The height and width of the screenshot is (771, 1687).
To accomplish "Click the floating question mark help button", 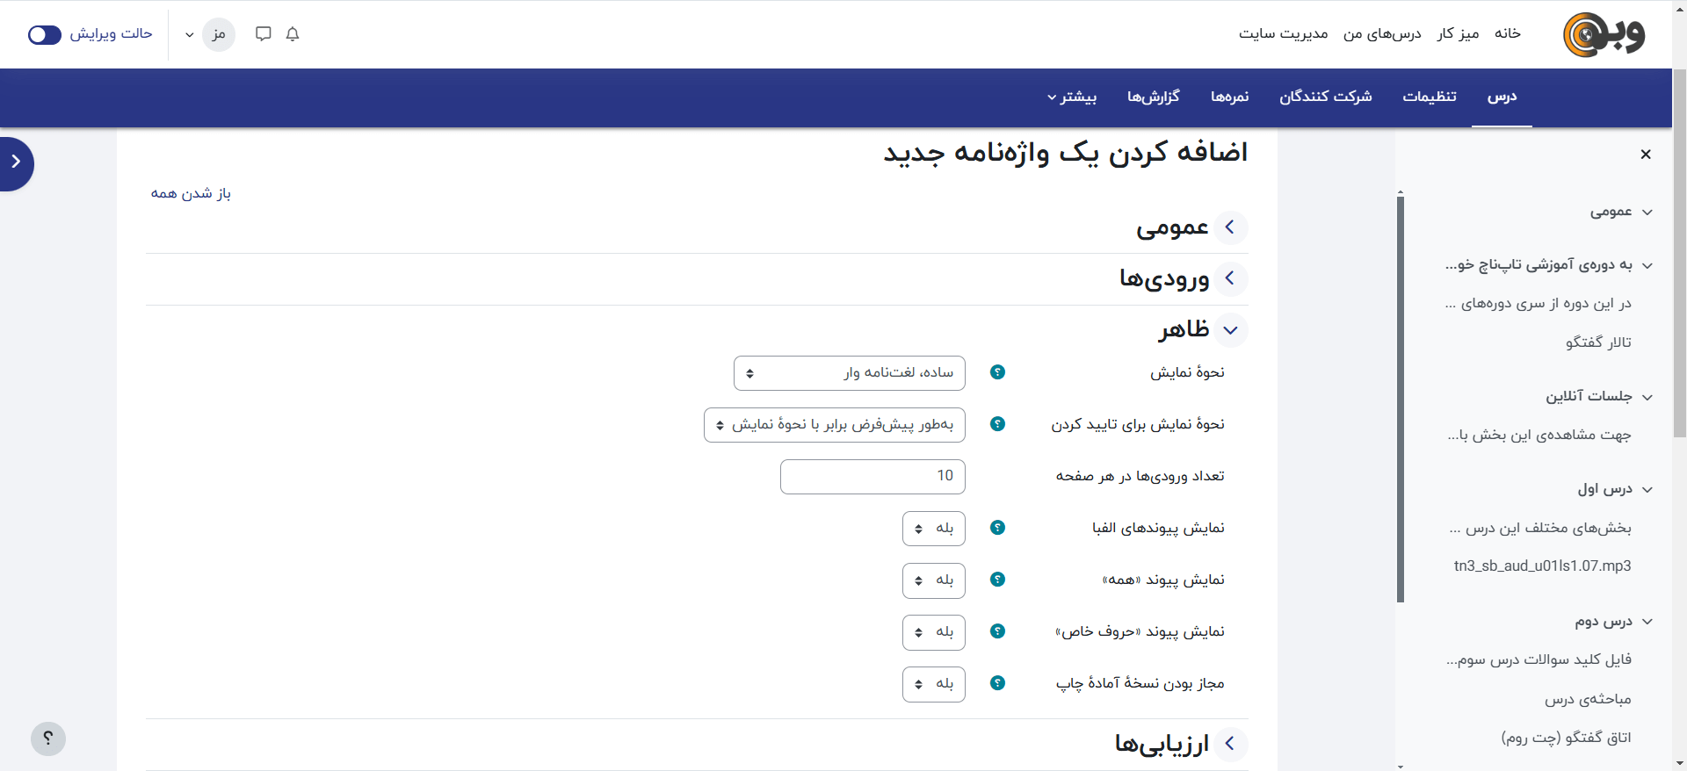I will click(48, 739).
